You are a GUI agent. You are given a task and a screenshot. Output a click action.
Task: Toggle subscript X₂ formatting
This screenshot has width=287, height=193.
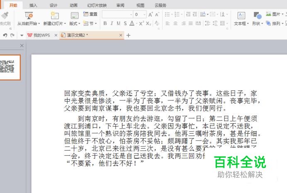click(x=148, y=23)
